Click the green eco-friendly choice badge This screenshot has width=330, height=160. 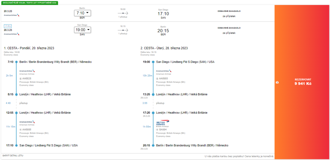click(29, 2)
